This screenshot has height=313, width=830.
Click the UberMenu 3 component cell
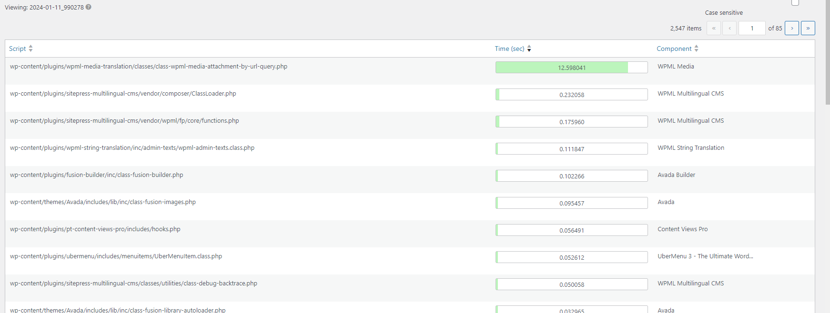(705, 256)
